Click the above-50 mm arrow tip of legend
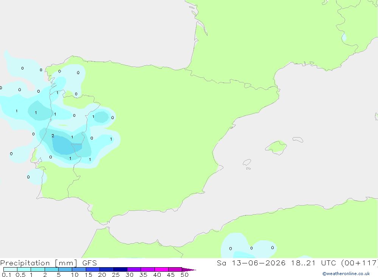The height and width of the screenshot is (277, 378). point(189,270)
